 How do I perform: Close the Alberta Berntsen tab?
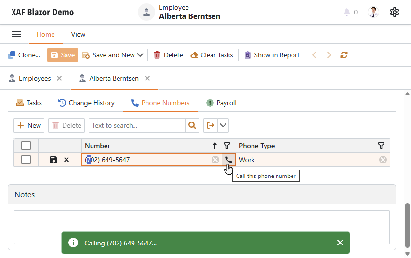[147, 78]
